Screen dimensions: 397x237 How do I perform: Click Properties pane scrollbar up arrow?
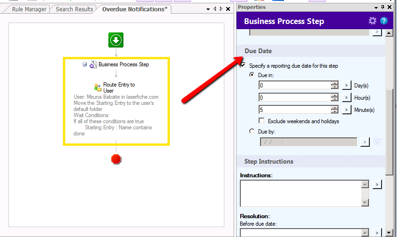click(389, 33)
